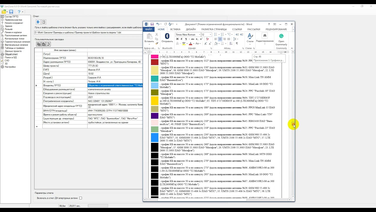Center-align the paragraph in Word
The width and height of the screenshot is (376, 212).
point(220,39)
